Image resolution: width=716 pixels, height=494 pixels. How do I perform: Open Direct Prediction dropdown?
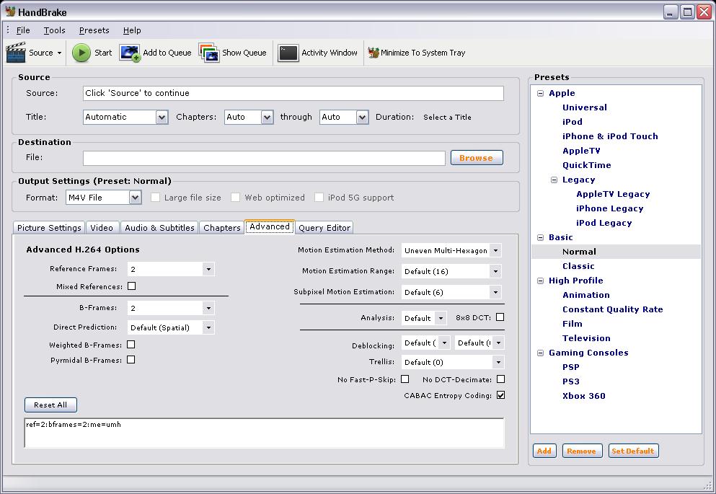tap(208, 328)
